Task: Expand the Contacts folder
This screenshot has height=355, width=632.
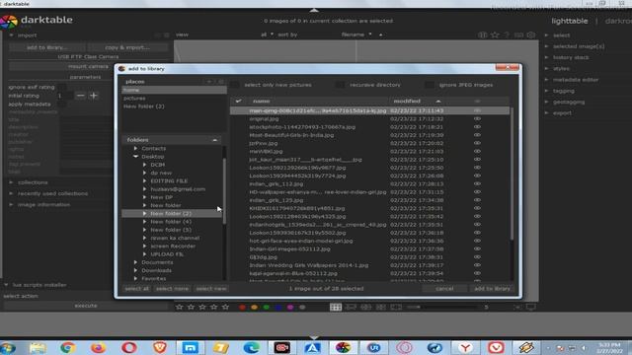Action: coord(136,149)
